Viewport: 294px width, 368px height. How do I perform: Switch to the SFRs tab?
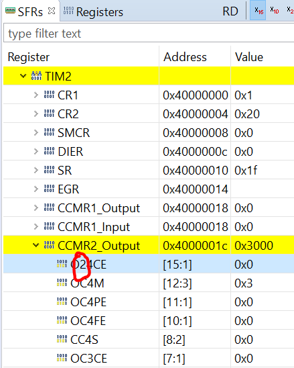click(30, 11)
